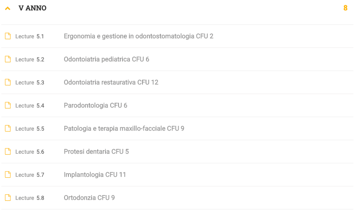The height and width of the screenshot is (216, 356).
Task: Open Ergonomia e gestione in odontostomatologia lecture
Action: coord(139,36)
